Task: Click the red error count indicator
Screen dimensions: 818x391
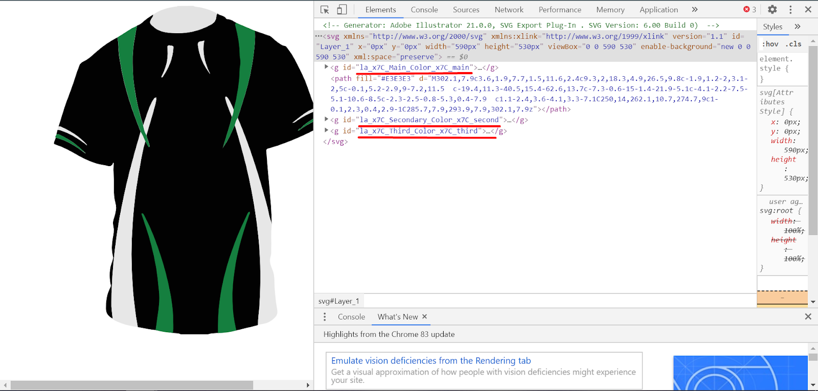Action: point(749,10)
